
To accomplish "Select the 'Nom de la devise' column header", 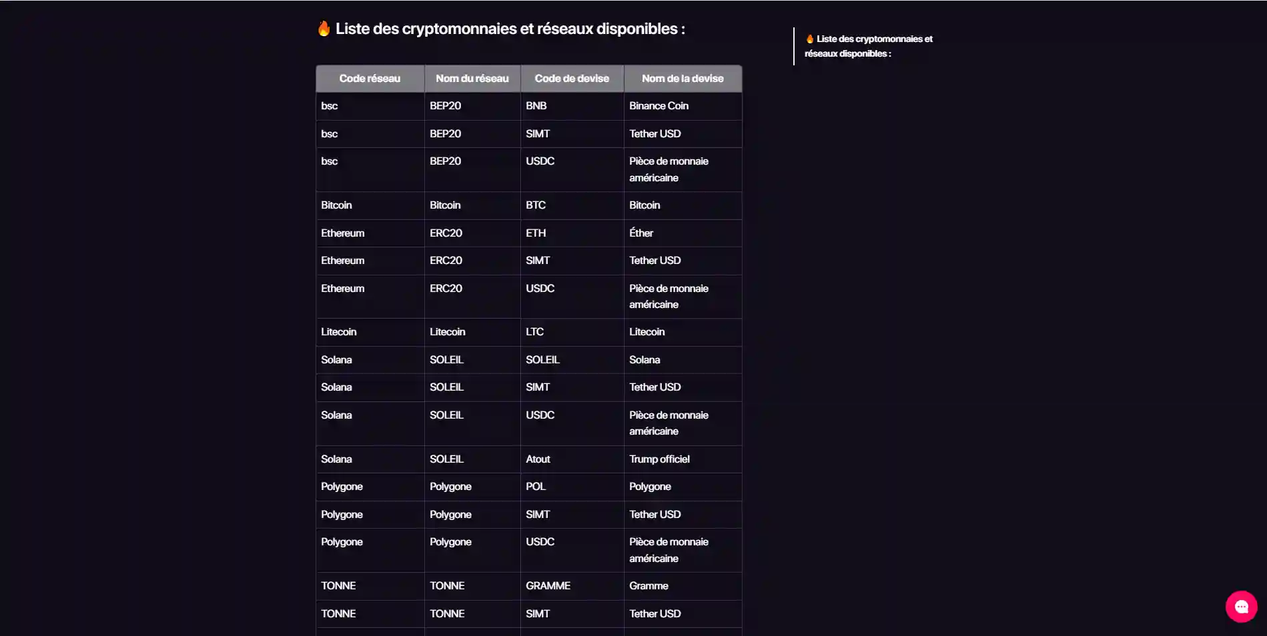I will point(683,79).
